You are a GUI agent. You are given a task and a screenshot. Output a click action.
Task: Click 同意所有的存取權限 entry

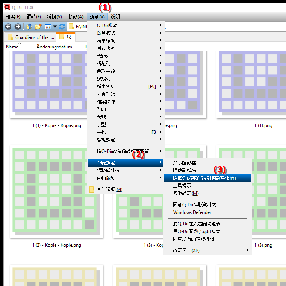coord(207,239)
